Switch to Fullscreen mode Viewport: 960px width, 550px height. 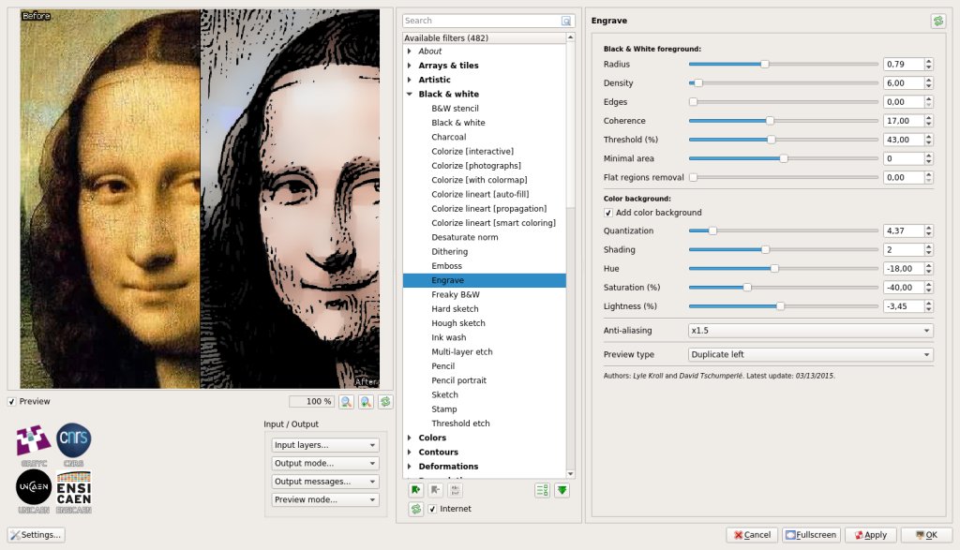click(x=810, y=534)
